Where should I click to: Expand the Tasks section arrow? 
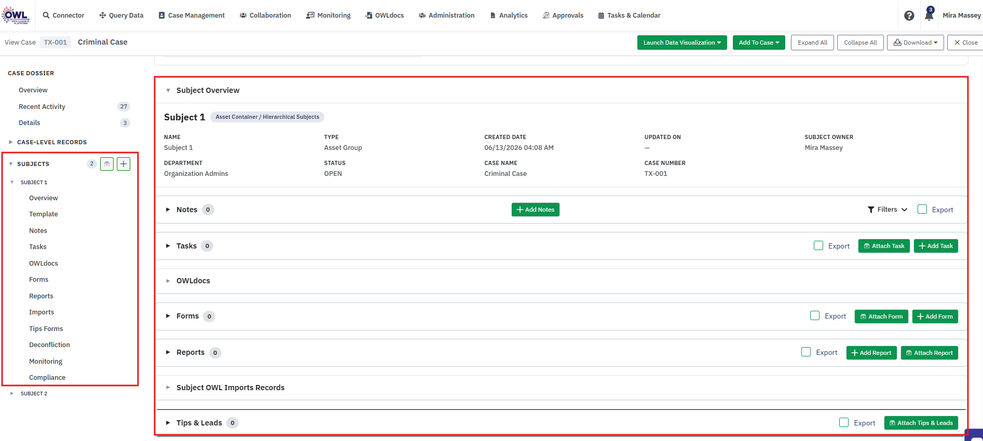[168, 246]
